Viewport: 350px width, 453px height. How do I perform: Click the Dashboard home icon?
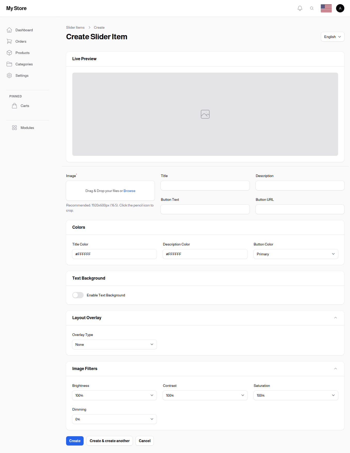coord(9,30)
